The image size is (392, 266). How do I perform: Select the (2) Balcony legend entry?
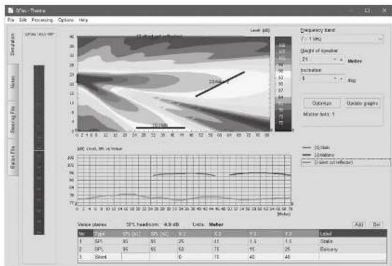[318, 155]
